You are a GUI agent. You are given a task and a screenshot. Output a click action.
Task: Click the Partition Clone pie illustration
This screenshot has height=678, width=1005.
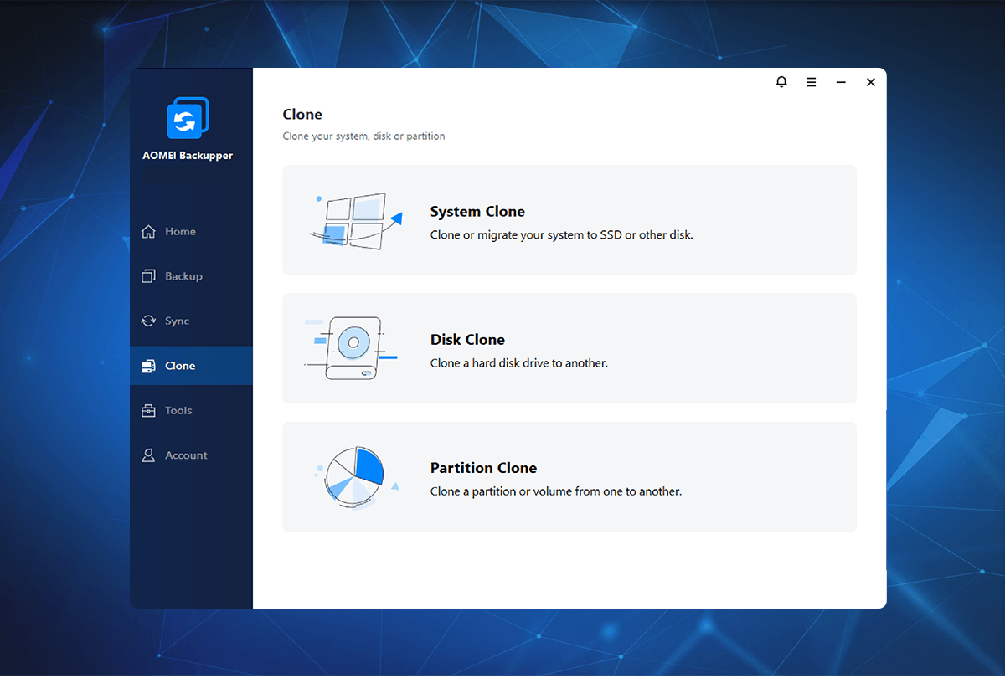click(x=353, y=475)
